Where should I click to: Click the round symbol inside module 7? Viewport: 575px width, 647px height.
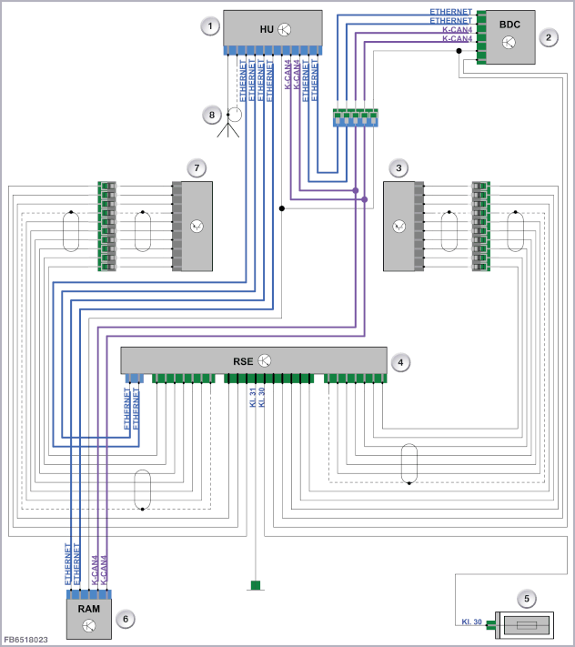pyautogui.click(x=197, y=226)
